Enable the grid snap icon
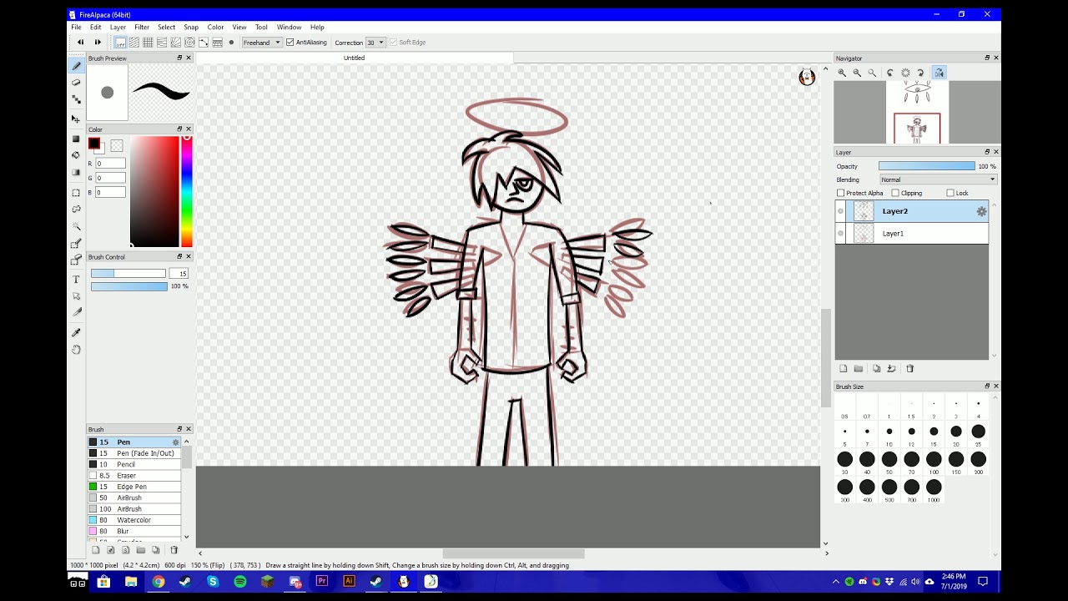Image resolution: width=1068 pixels, height=601 pixels. [x=148, y=43]
